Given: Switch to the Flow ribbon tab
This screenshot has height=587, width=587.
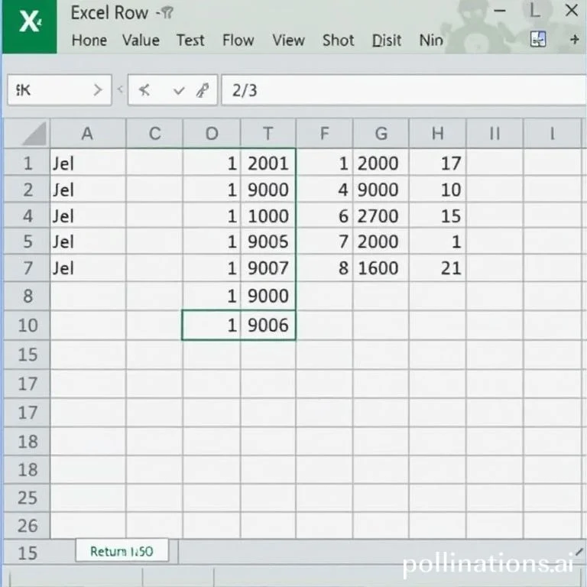Looking at the screenshot, I should pyautogui.click(x=238, y=41).
